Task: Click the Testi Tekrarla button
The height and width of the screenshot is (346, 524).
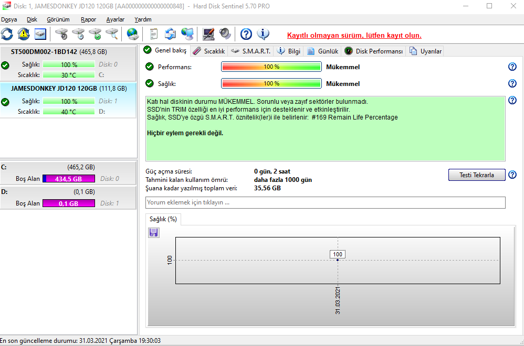Action: [477, 175]
